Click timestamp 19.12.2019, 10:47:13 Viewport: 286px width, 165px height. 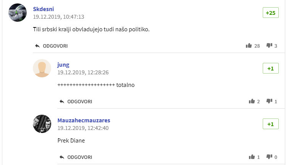(x=58, y=17)
